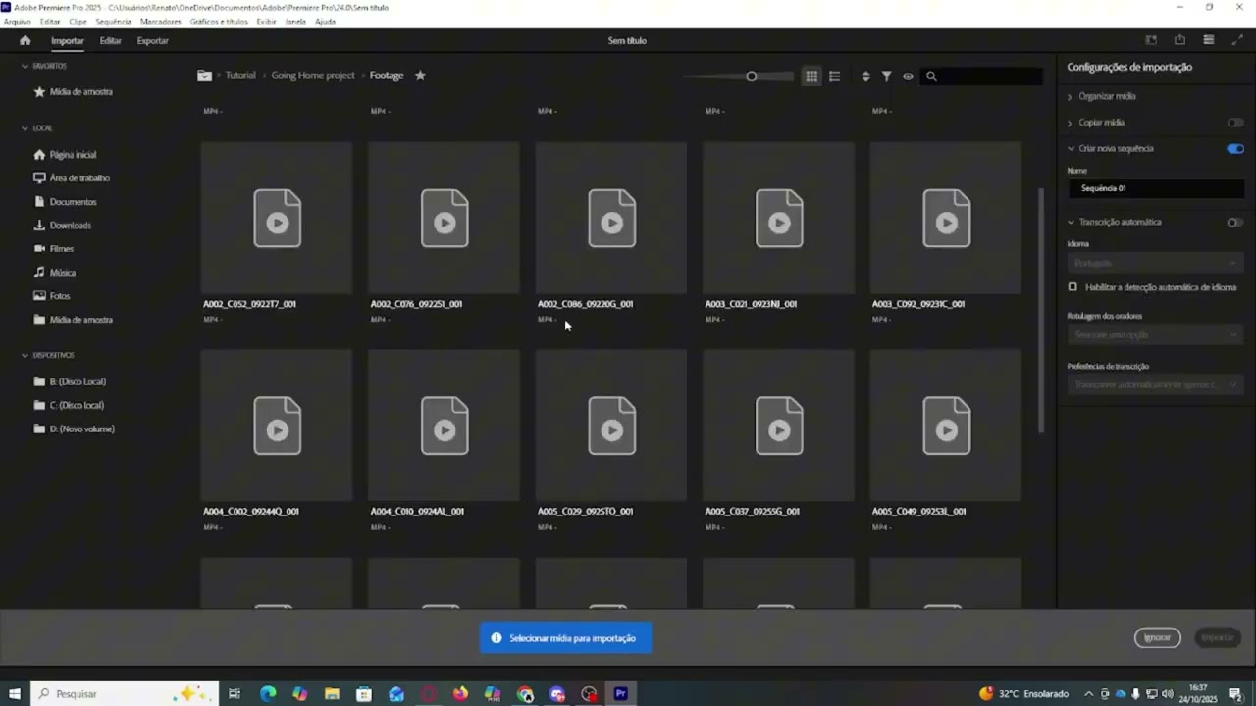
Task: Navigate to Tutorial in breadcrumb
Action: tap(240, 76)
